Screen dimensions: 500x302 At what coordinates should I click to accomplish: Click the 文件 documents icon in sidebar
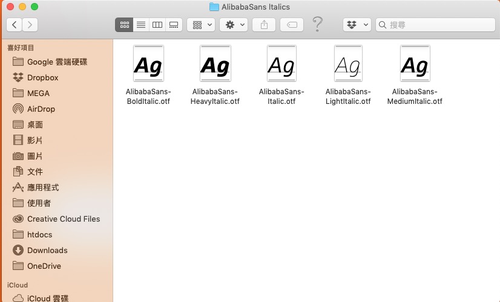pos(18,172)
